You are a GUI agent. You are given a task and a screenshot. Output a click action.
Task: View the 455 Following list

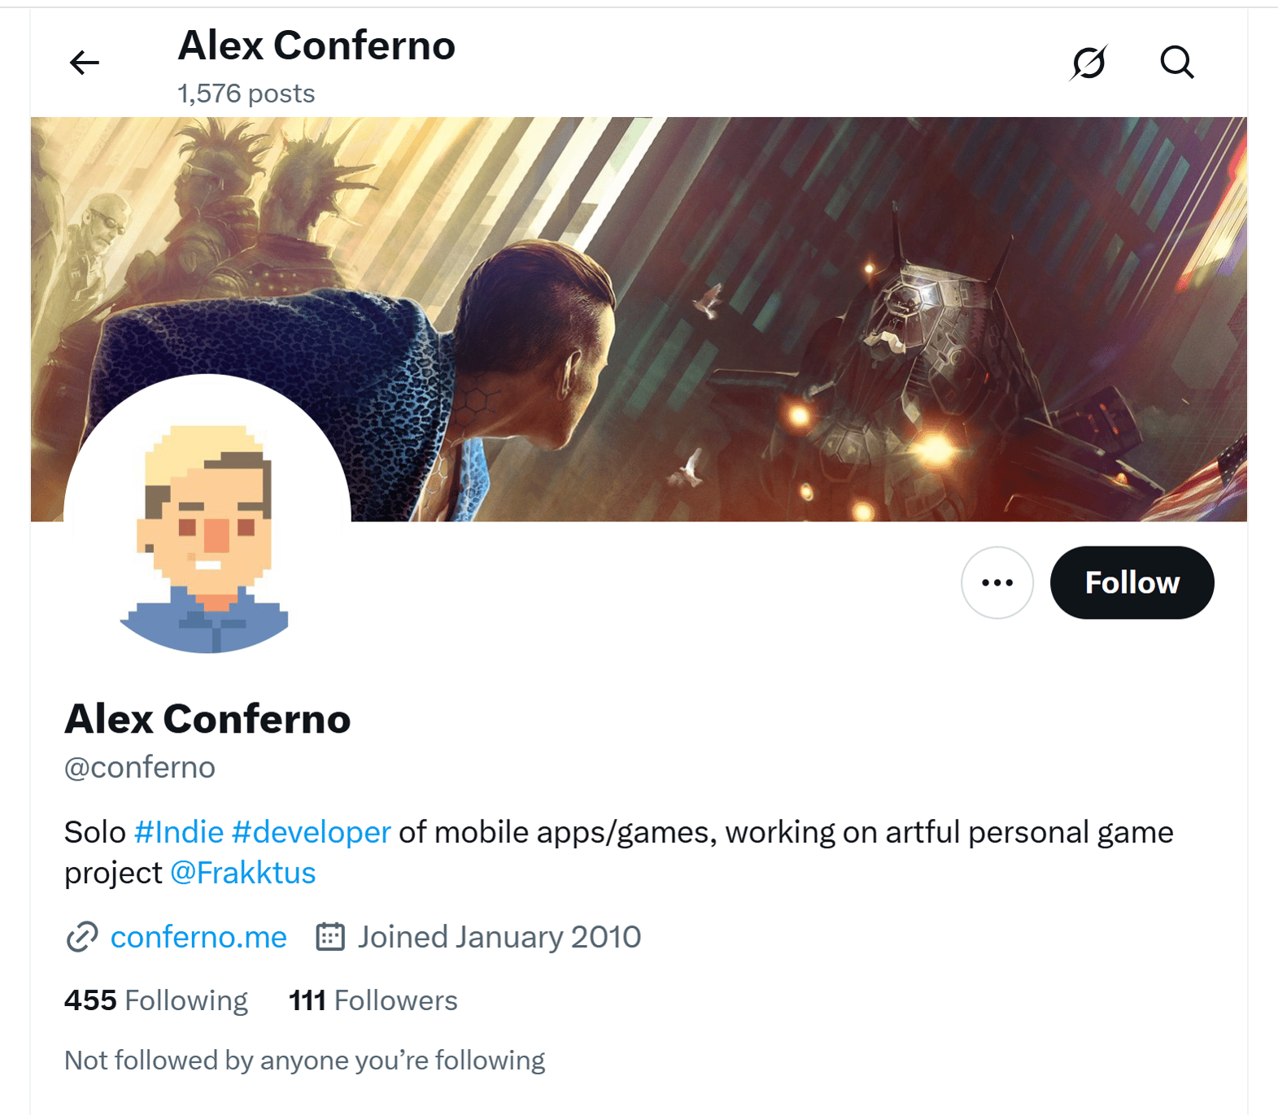[156, 1000]
